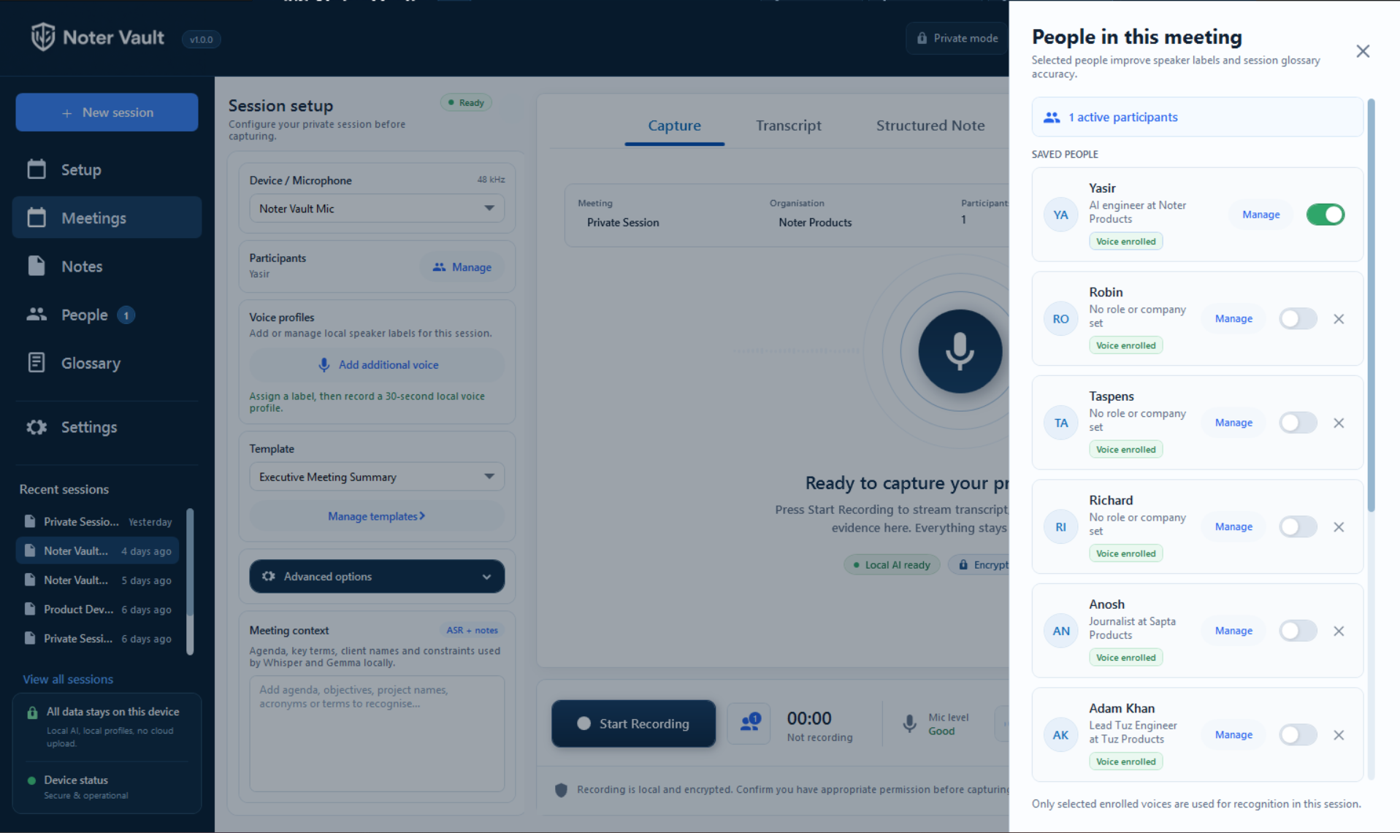Remove Taspens from saved people
Image resolution: width=1400 pixels, height=833 pixels.
1339,423
